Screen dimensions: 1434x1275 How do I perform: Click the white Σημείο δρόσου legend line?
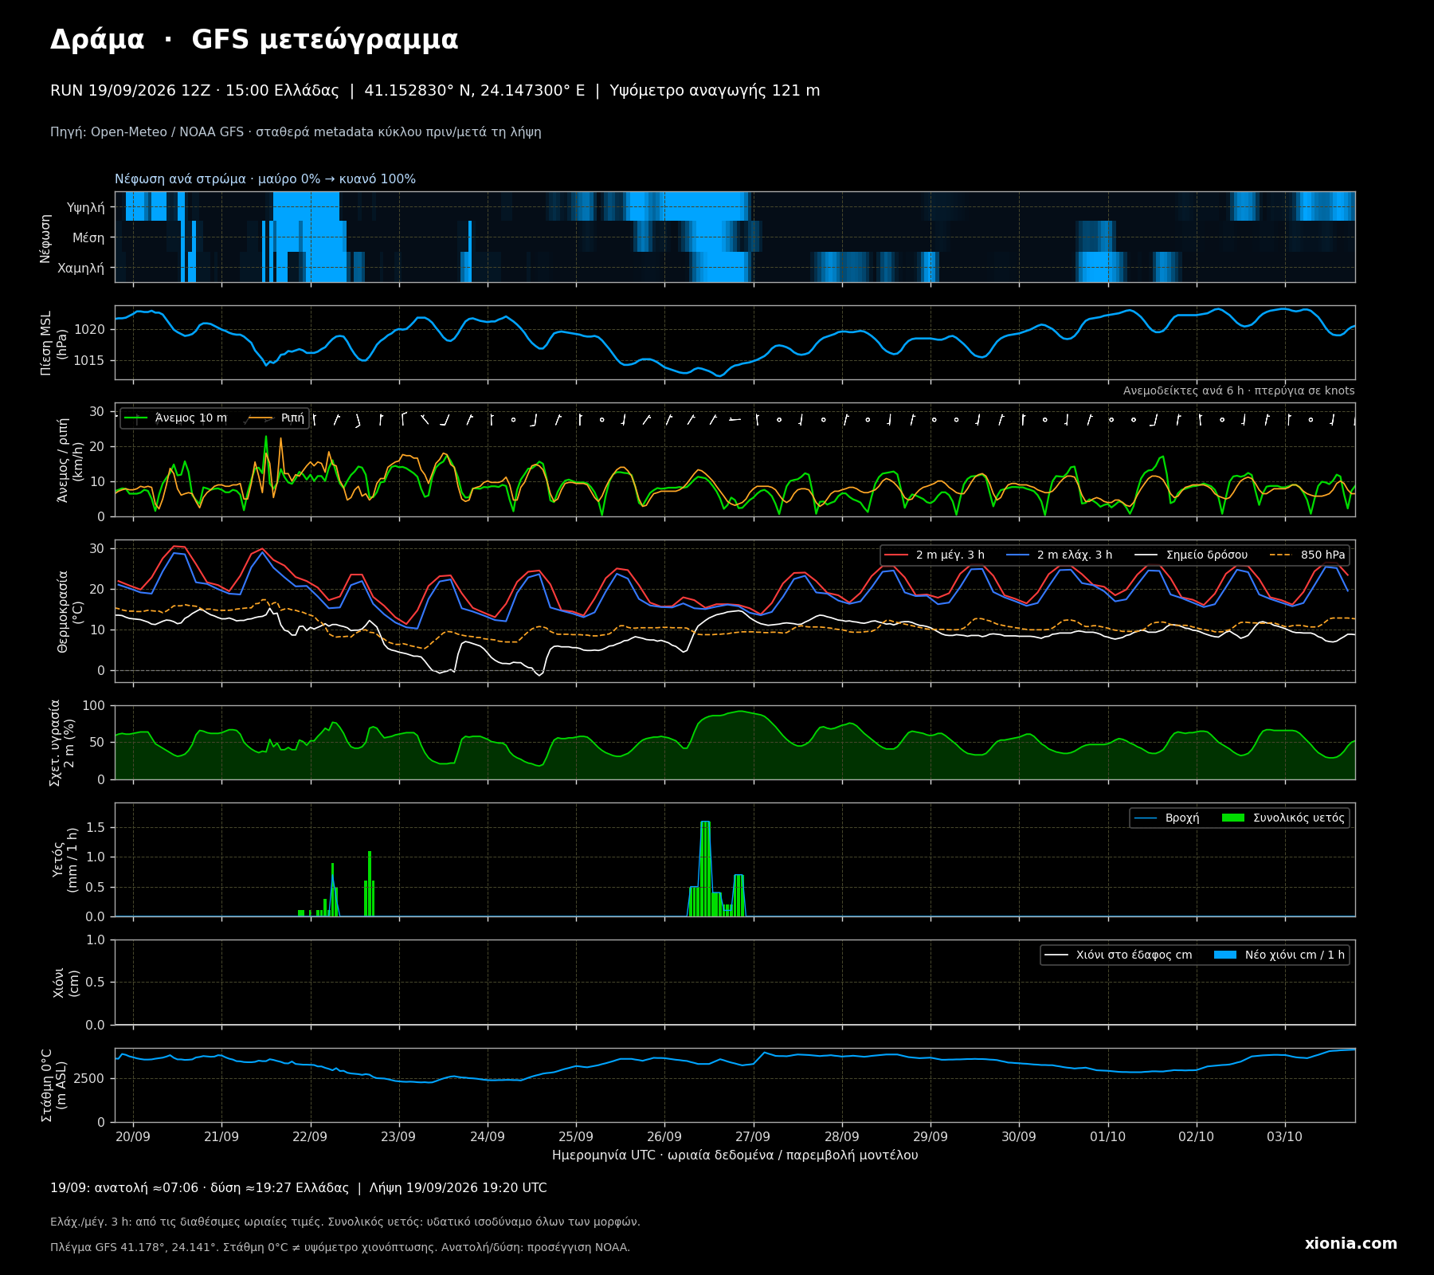pyautogui.click(x=1146, y=555)
